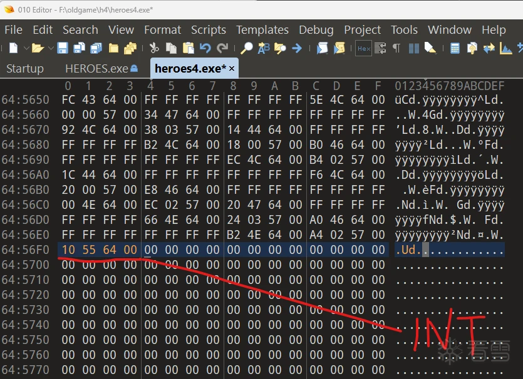Toggle the Hex edit mode button

tap(363, 48)
